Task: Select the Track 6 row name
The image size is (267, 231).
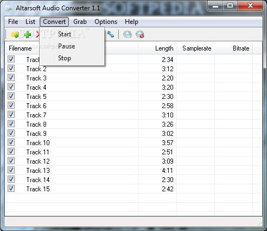Action: click(x=36, y=106)
